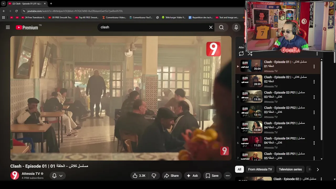Click the browser back arrow

(4, 11)
